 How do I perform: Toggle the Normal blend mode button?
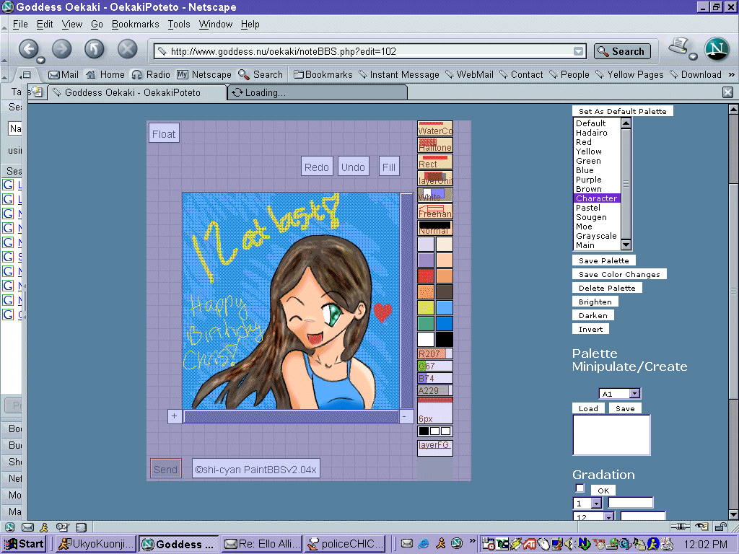[435, 227]
